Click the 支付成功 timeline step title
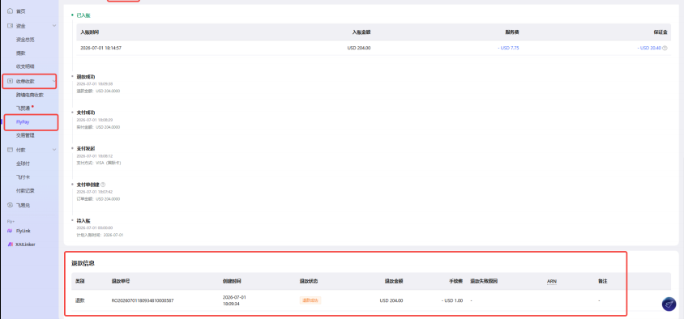The width and height of the screenshot is (684, 319). coord(86,113)
